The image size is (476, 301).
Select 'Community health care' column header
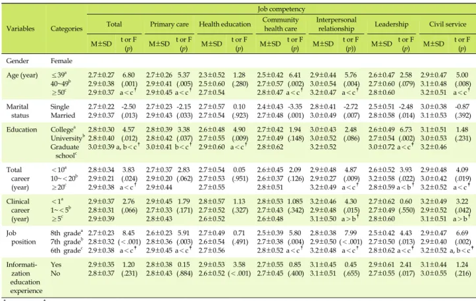pyautogui.click(x=280, y=24)
